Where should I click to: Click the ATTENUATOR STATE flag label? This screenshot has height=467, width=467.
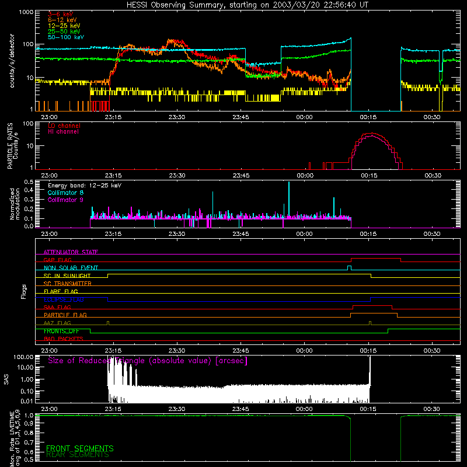click(x=71, y=252)
